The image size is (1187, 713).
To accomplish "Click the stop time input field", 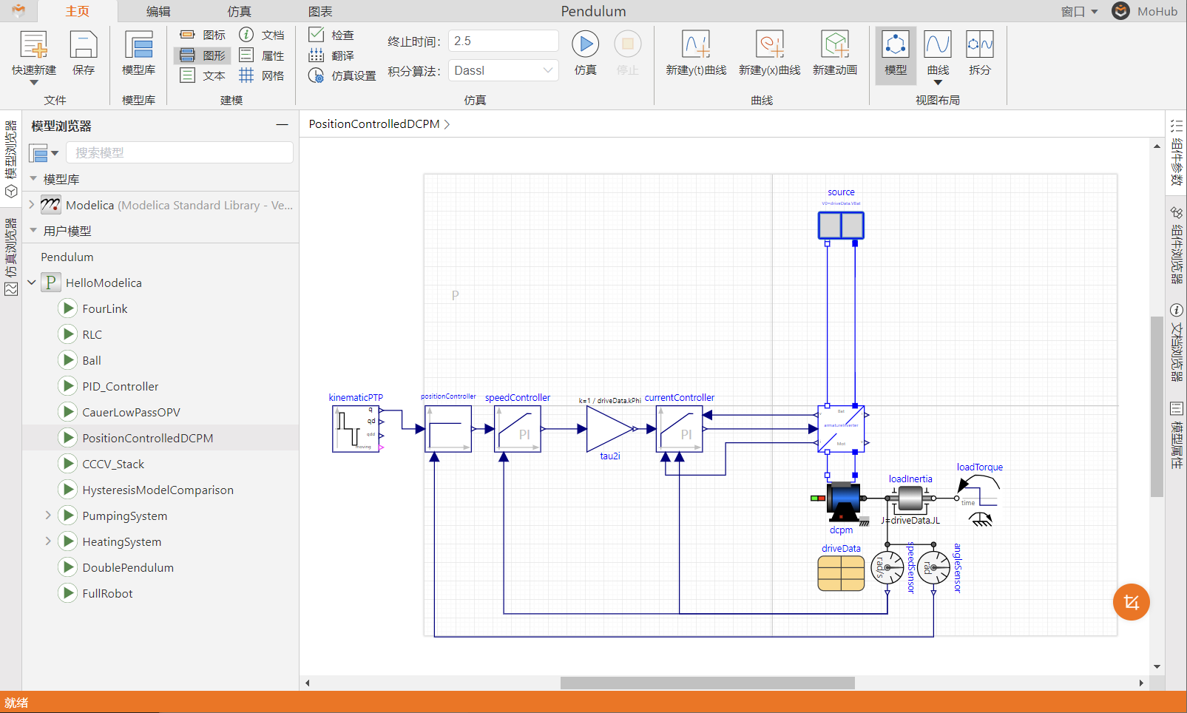I will coord(503,41).
